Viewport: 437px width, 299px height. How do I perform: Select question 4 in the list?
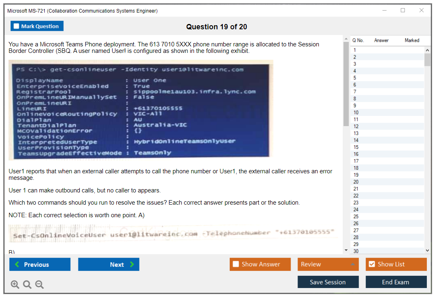(388, 71)
